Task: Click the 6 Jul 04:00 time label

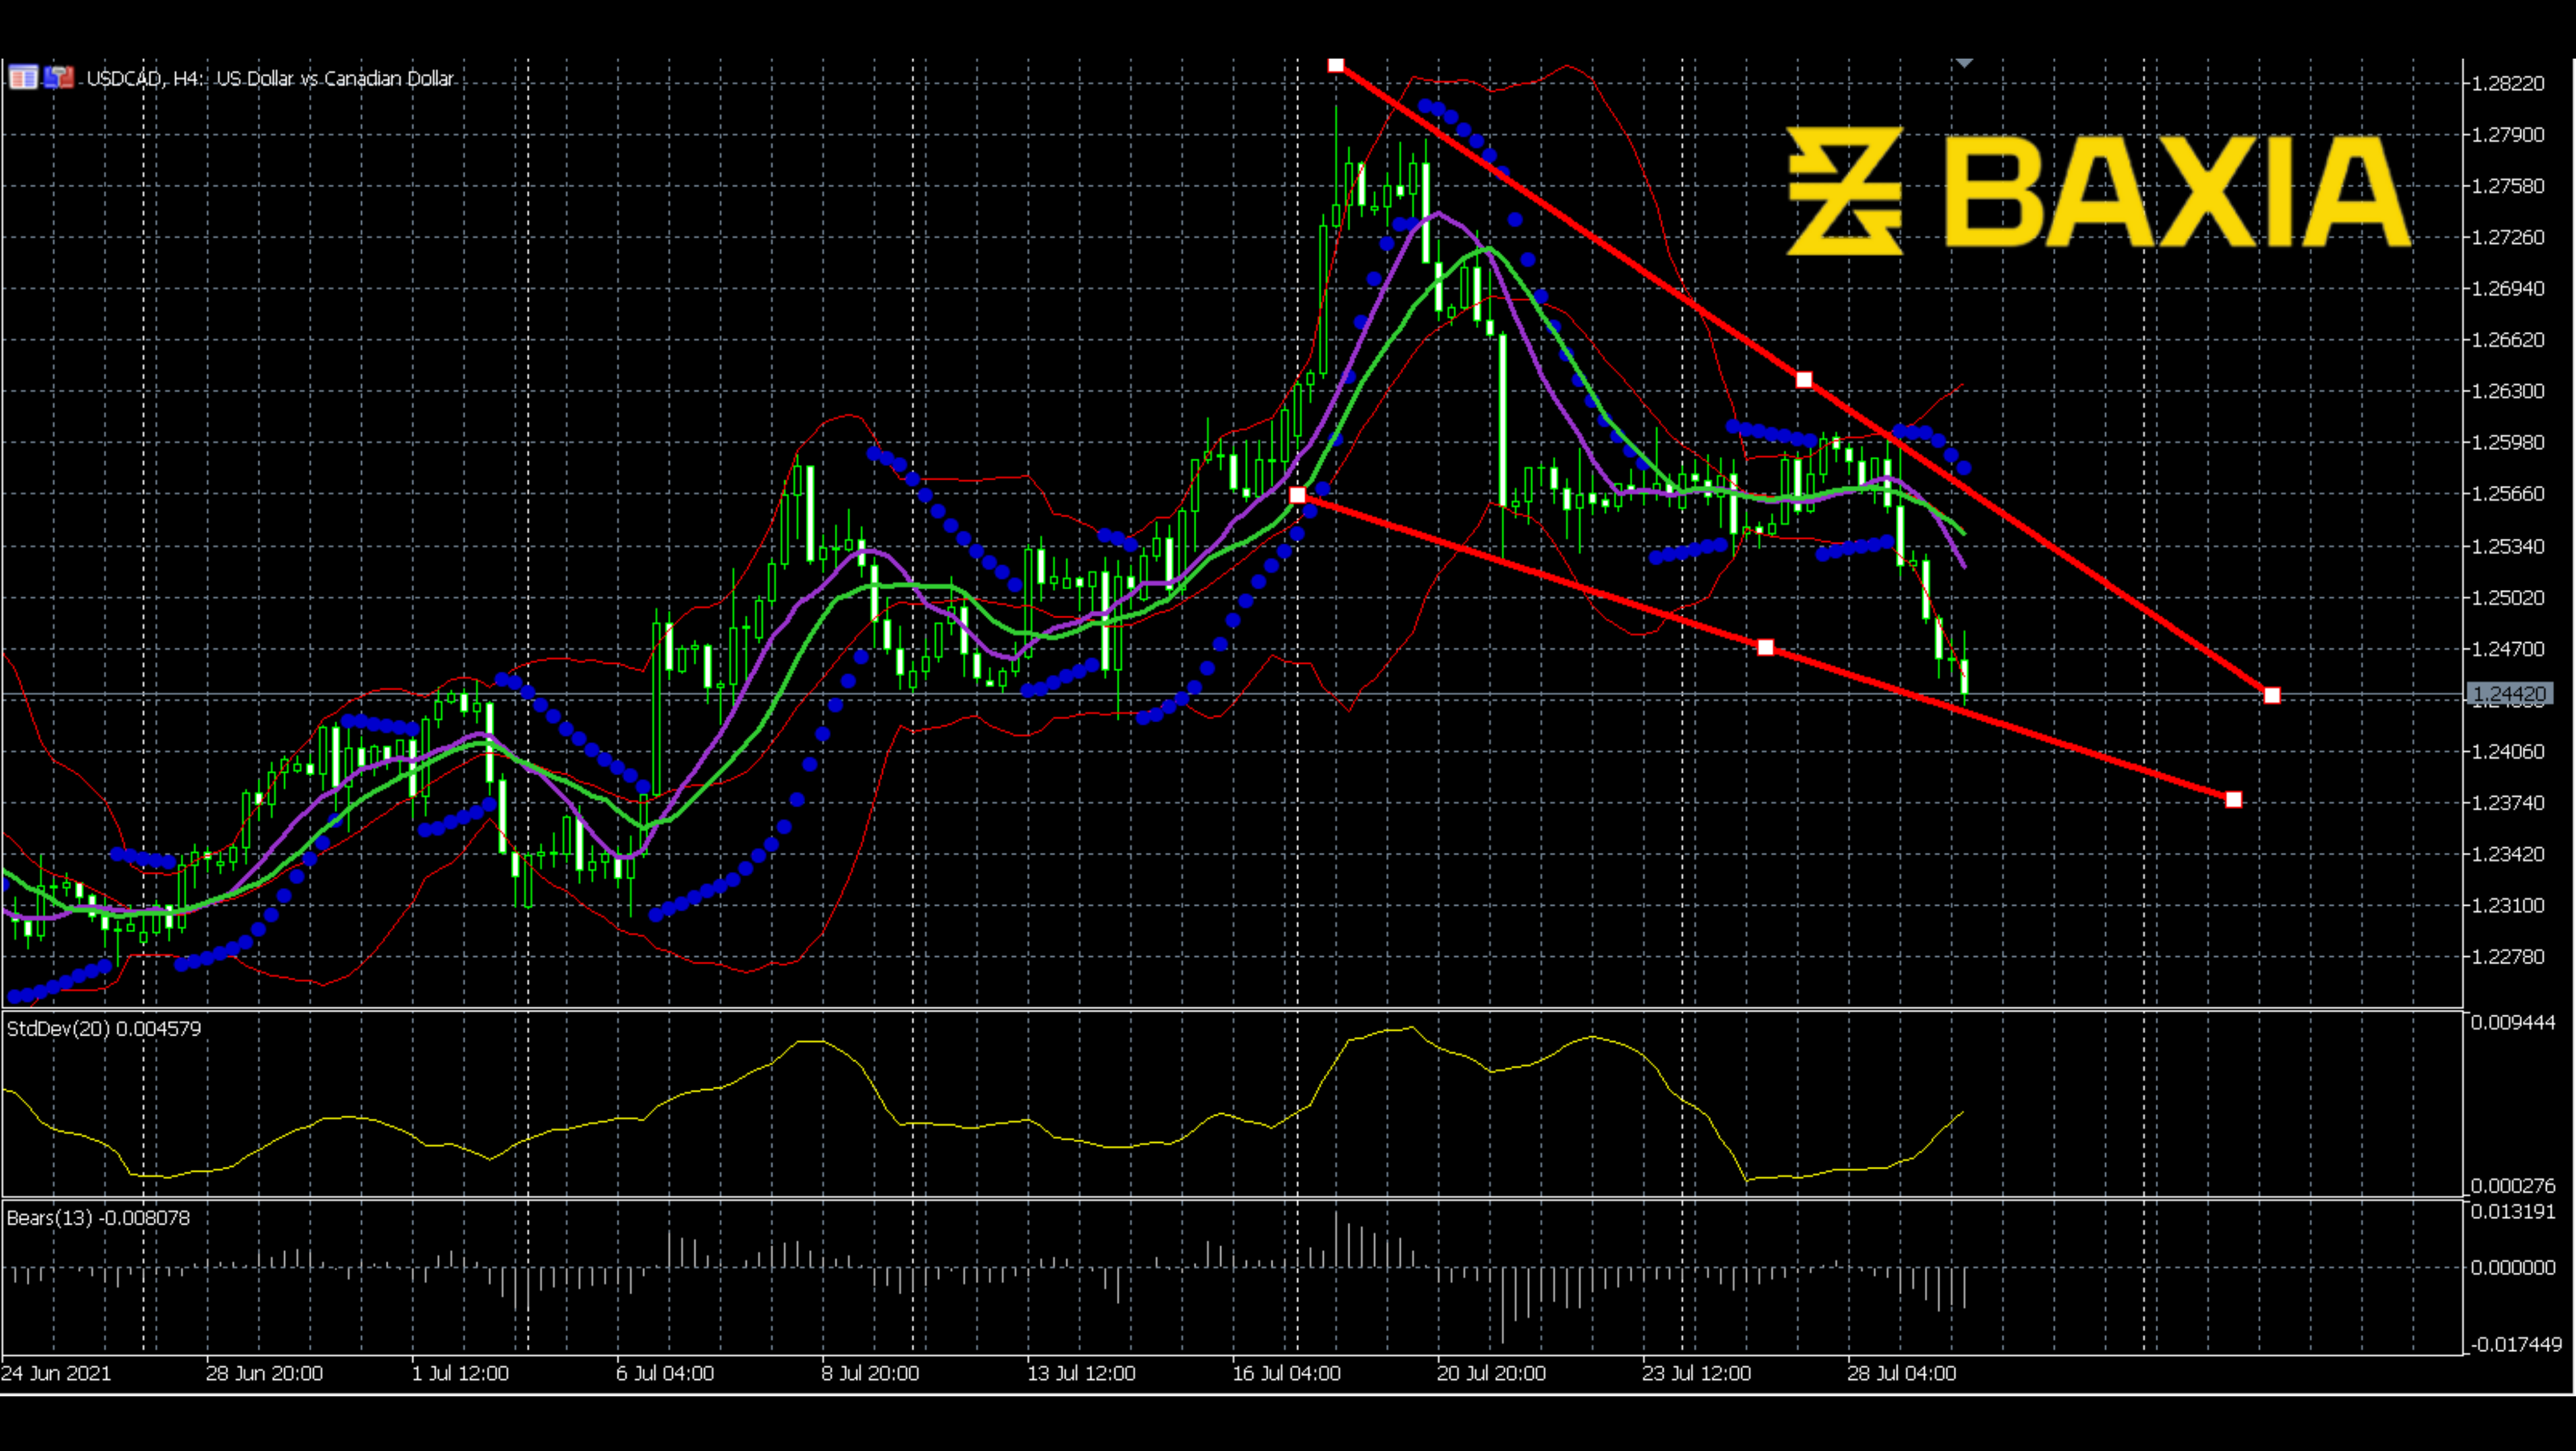Action: (665, 1374)
